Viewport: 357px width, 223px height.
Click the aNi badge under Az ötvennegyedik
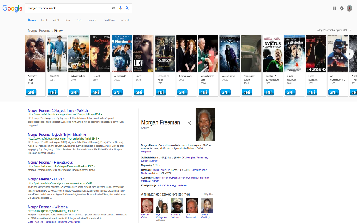click(333, 92)
